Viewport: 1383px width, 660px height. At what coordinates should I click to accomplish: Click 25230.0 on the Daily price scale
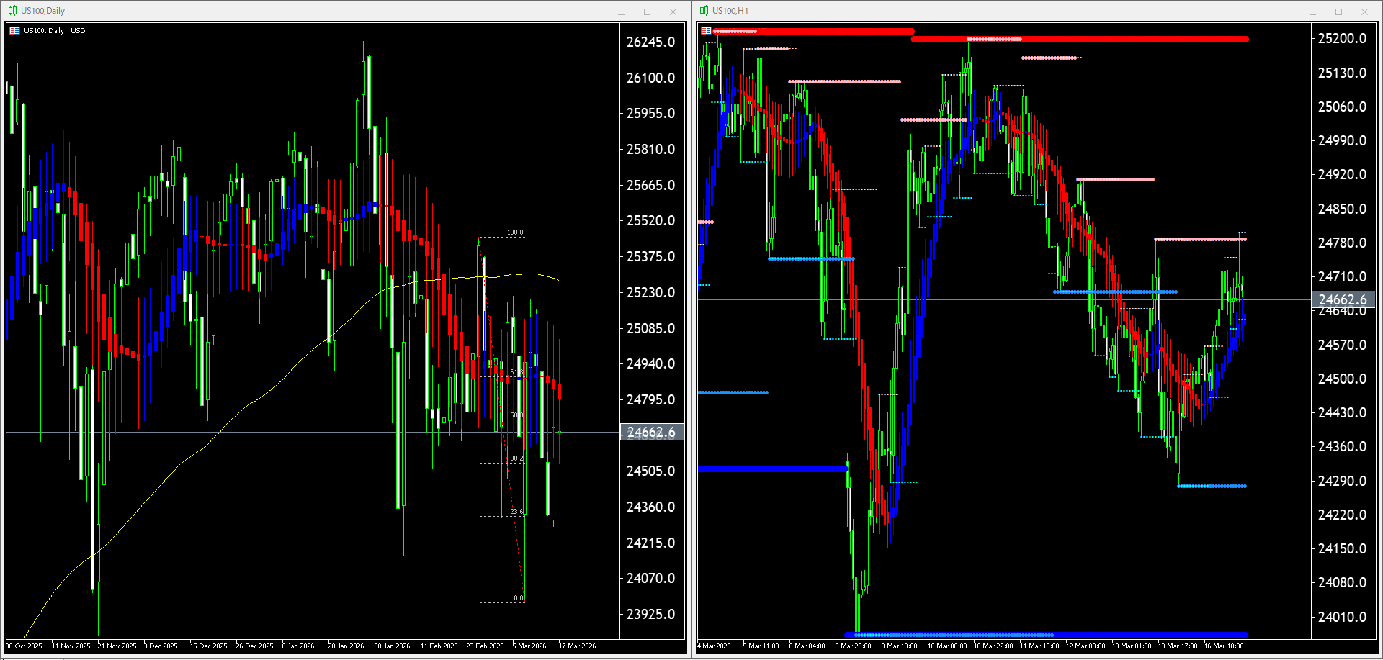click(650, 292)
